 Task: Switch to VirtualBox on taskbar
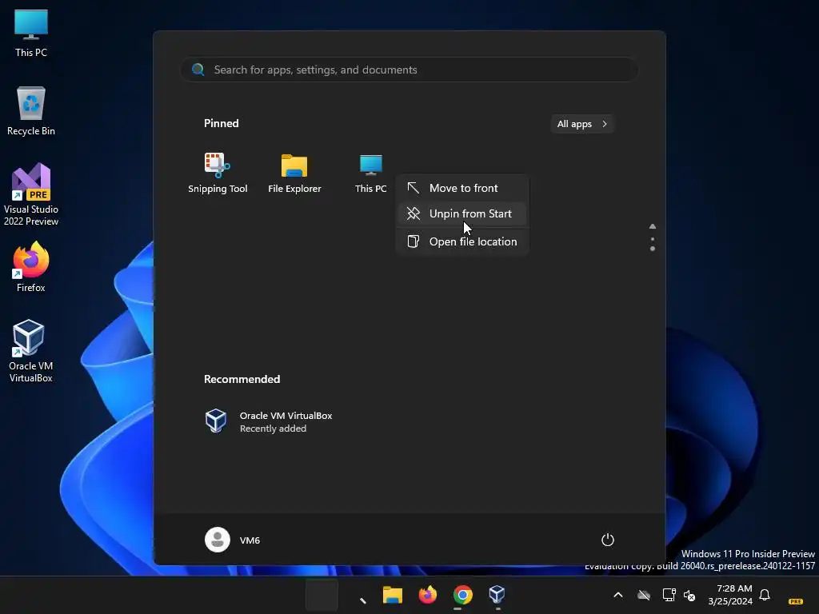point(497,595)
